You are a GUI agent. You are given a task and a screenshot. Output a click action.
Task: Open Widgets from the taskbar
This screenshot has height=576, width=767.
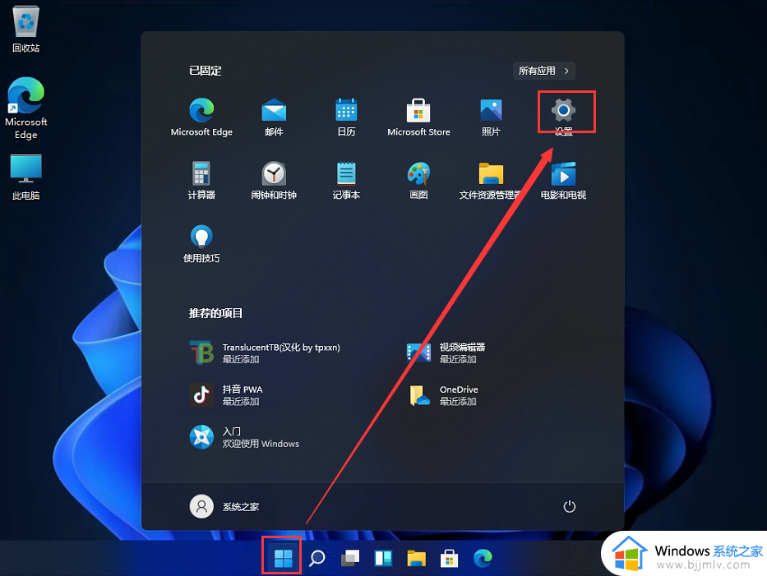pyautogui.click(x=383, y=558)
